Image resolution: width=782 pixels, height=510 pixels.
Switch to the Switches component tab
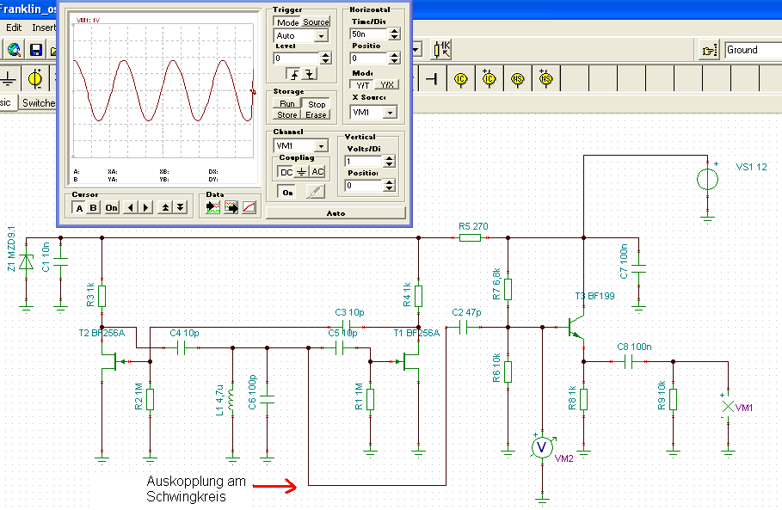coord(39,102)
